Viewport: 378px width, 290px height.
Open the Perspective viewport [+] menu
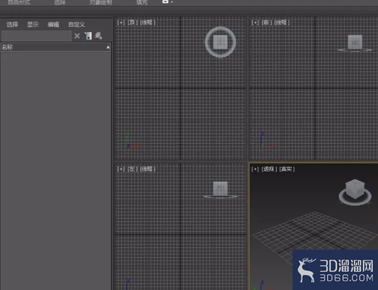(x=255, y=169)
